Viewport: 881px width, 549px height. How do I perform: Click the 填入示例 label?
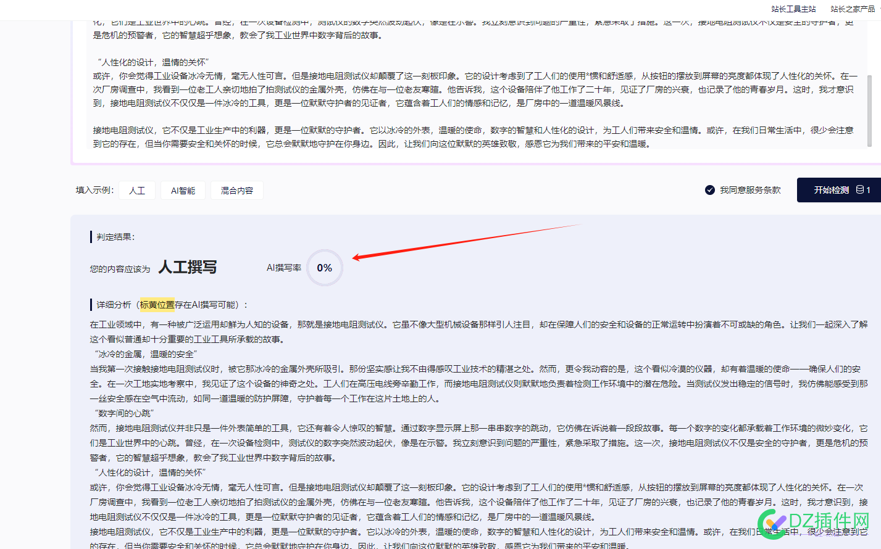click(94, 190)
